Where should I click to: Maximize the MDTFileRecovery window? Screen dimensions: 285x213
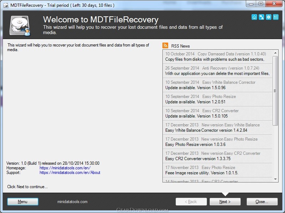pos(261,4)
